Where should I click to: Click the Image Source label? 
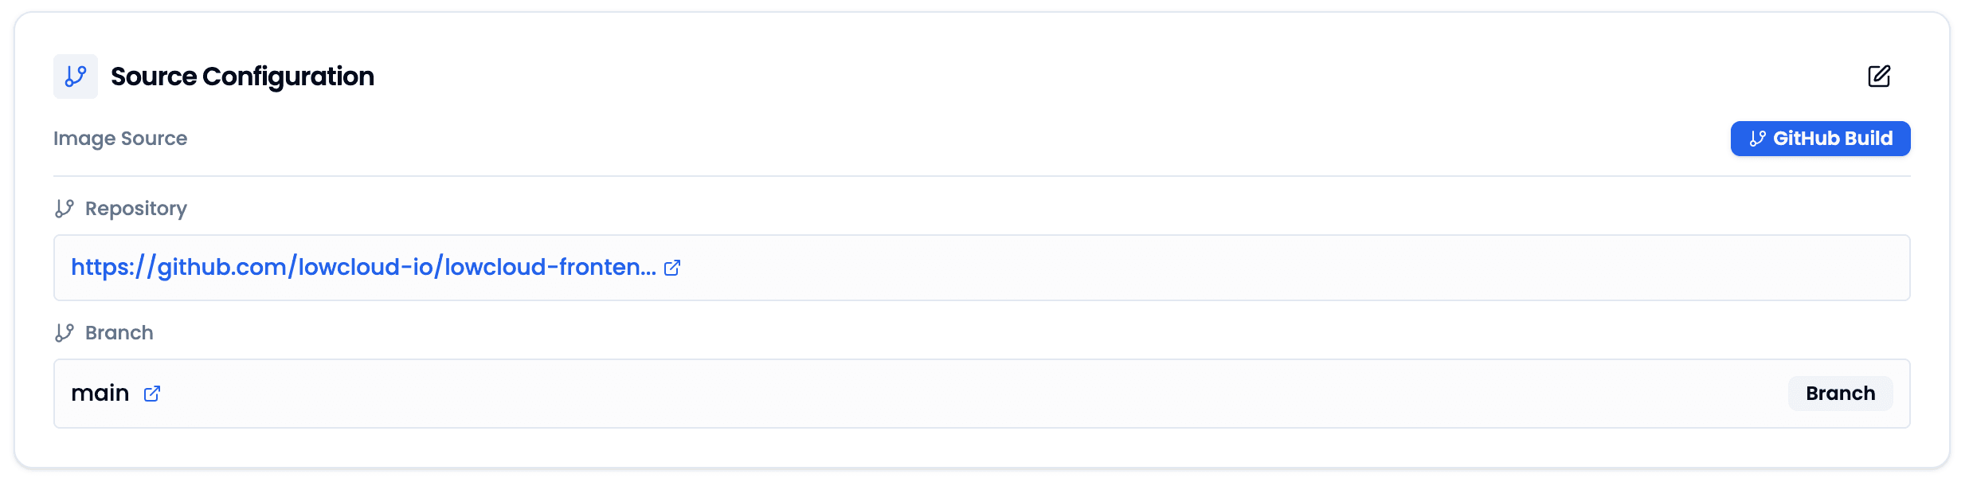point(120,138)
